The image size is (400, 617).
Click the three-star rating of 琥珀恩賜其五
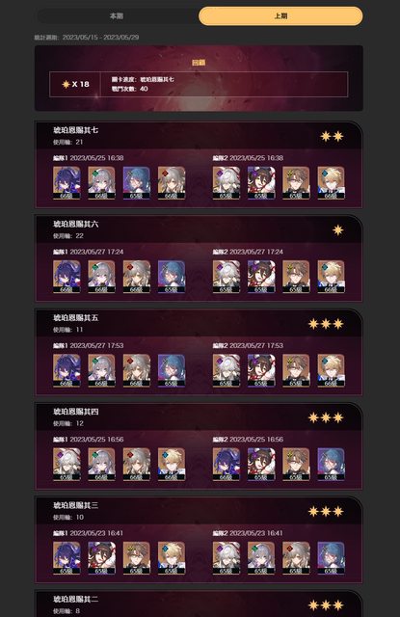326,324
